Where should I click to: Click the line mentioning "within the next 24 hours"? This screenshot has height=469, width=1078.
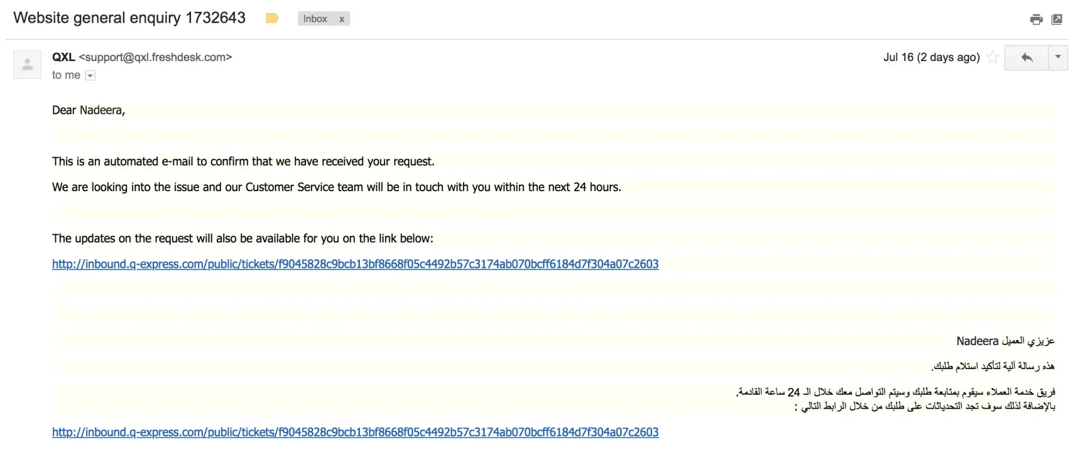pyautogui.click(x=337, y=187)
